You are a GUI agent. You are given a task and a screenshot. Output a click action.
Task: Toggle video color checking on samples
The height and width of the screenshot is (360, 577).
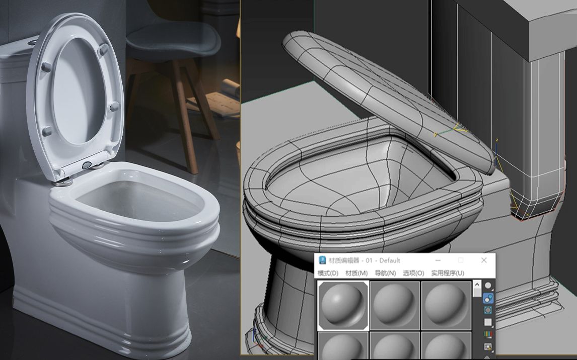(488, 334)
